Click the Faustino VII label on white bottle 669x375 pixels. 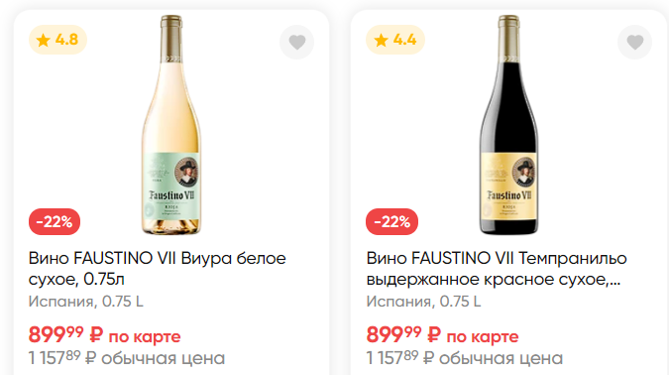click(171, 187)
